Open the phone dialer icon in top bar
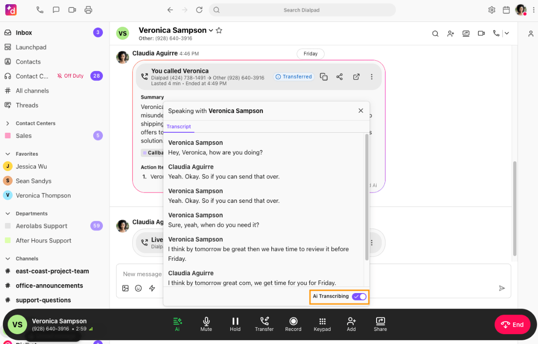 click(40, 10)
